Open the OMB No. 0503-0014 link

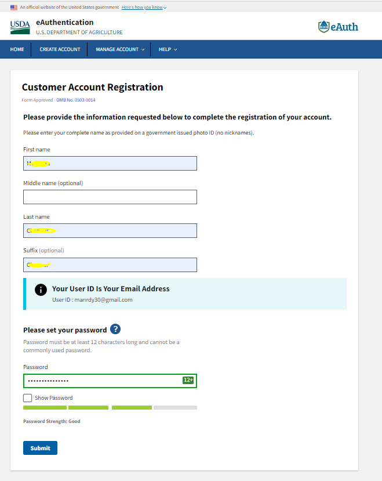click(76, 100)
